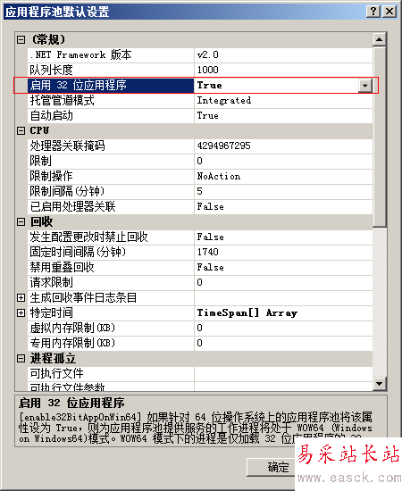The image size is (402, 491).
Task: Click the CPU category heading
Action: (x=39, y=130)
